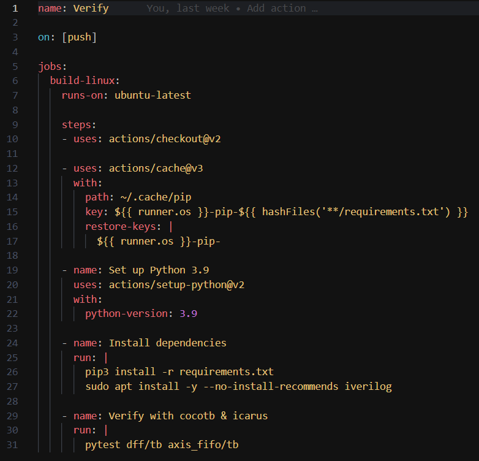This screenshot has height=461, width=479.
Task: Click the 'pip3 install -r requirements.txt' command
Action: click(179, 372)
